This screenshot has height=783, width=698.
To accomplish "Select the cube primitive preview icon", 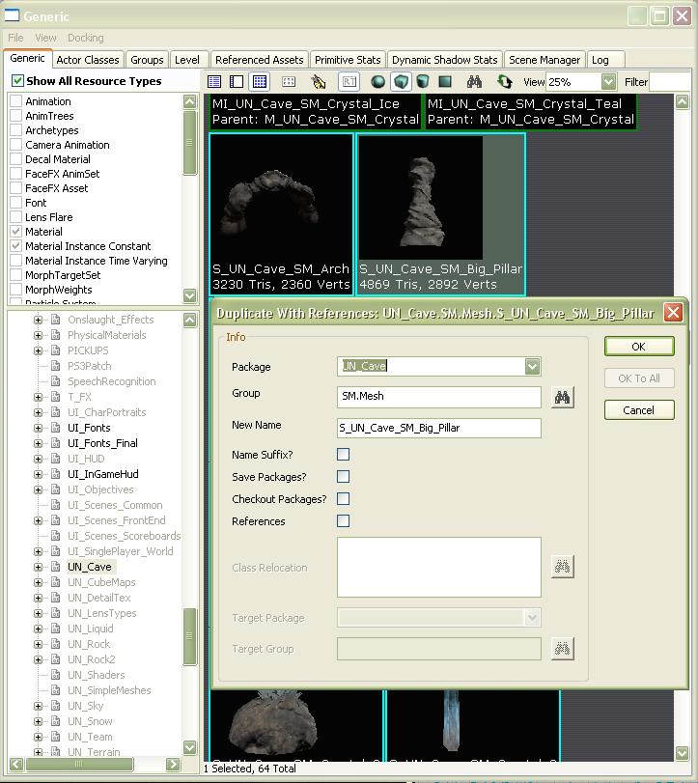I will 401,82.
